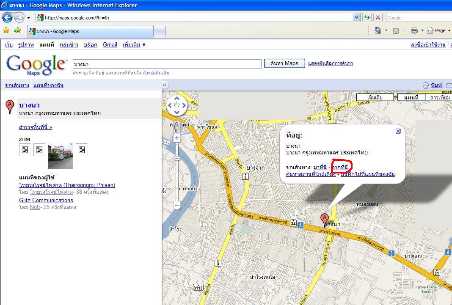Click the zoom slider handle on the map
This screenshot has height=305, width=452.
[x=177, y=158]
